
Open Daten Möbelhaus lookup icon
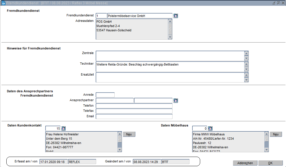point(210,128)
